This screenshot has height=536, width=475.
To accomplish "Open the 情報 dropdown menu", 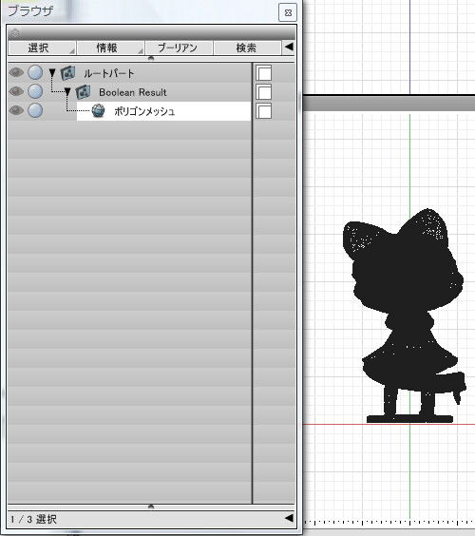I will coord(110,48).
